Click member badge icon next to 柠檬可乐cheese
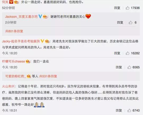The width and height of the screenshot is (143, 115). tap(28, 61)
